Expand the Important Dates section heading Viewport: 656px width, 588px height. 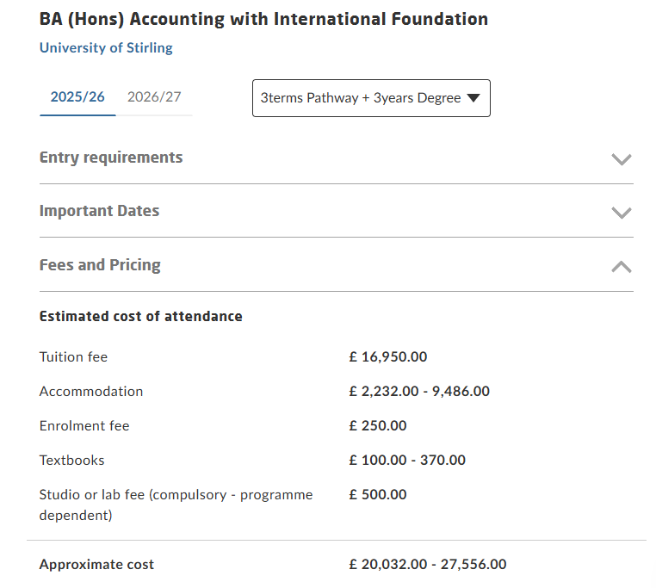[99, 211]
